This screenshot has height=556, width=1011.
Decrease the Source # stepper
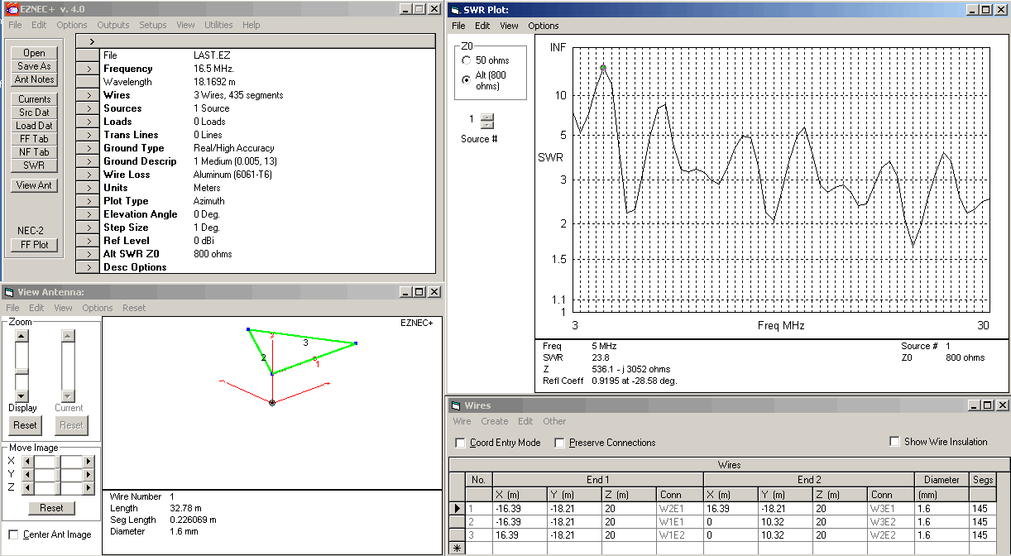coord(486,125)
